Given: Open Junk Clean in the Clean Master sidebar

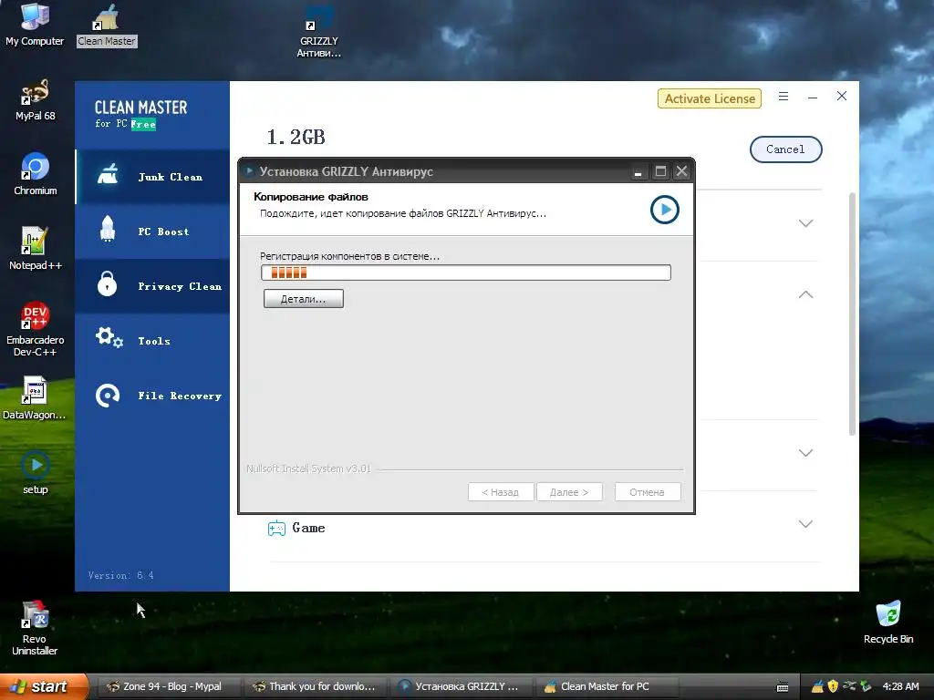Looking at the screenshot, I should tap(152, 177).
